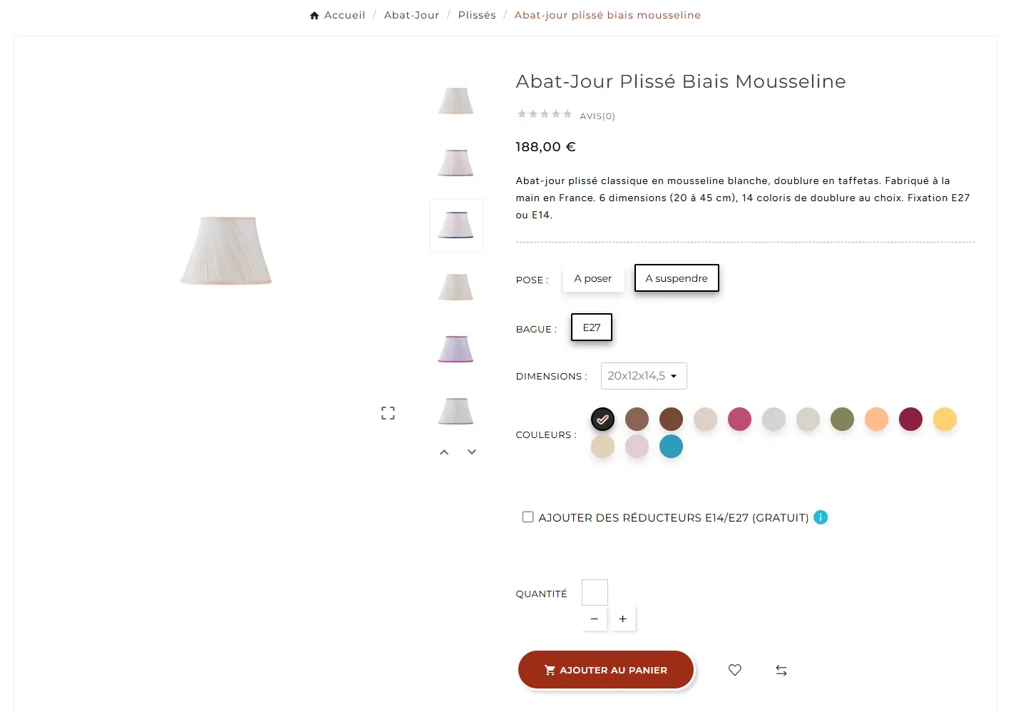Click the home icon in breadcrumb
1028x712 pixels.
point(314,16)
